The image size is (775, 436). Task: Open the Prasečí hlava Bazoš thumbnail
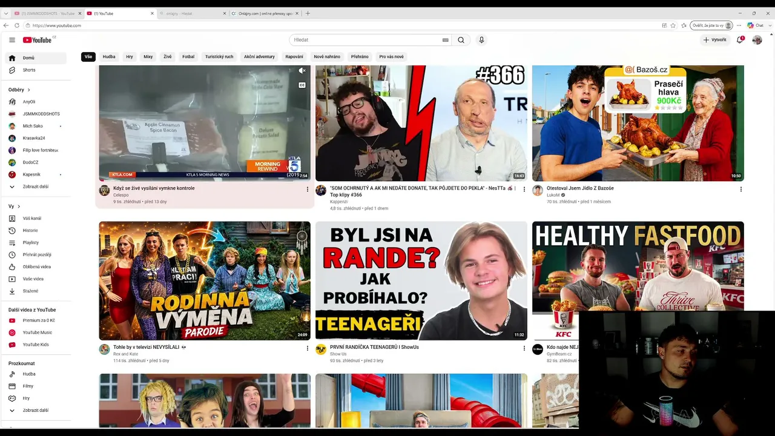638,124
